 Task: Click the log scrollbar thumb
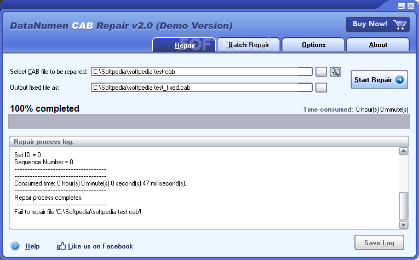(403, 206)
